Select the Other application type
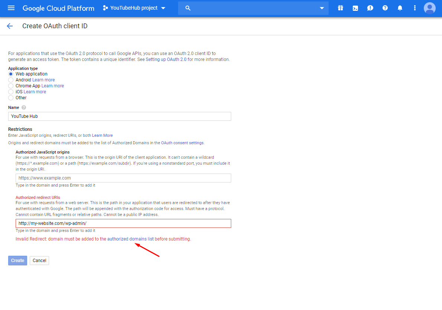The height and width of the screenshot is (310, 442). click(11, 97)
